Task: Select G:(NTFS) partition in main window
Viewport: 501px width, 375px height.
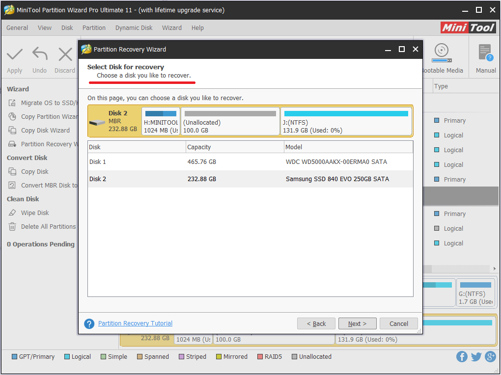Action: (476, 293)
